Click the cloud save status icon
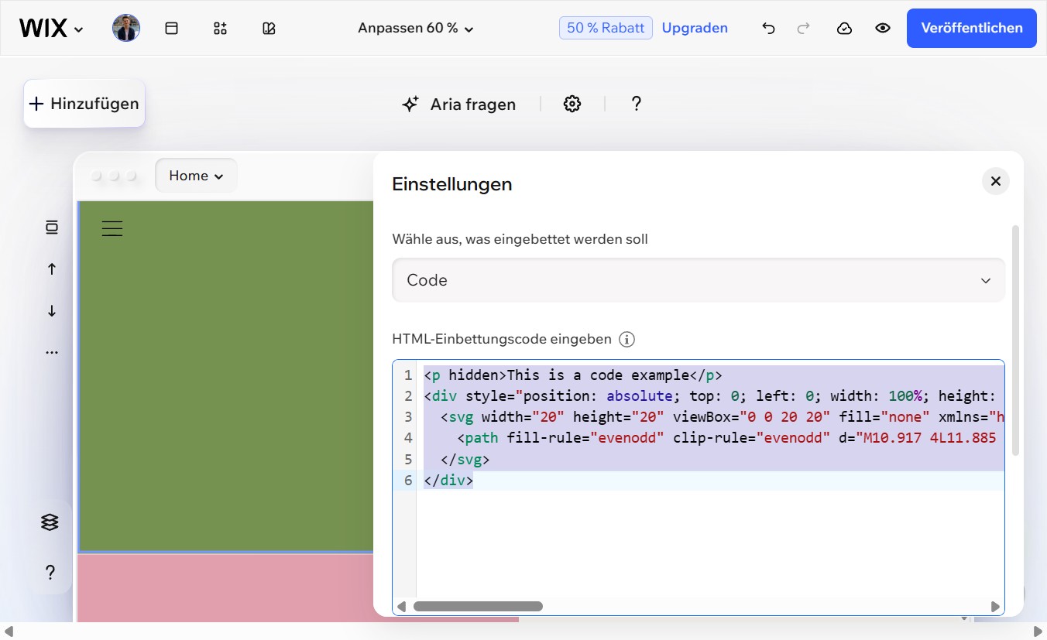The image size is (1047, 640). point(845,28)
